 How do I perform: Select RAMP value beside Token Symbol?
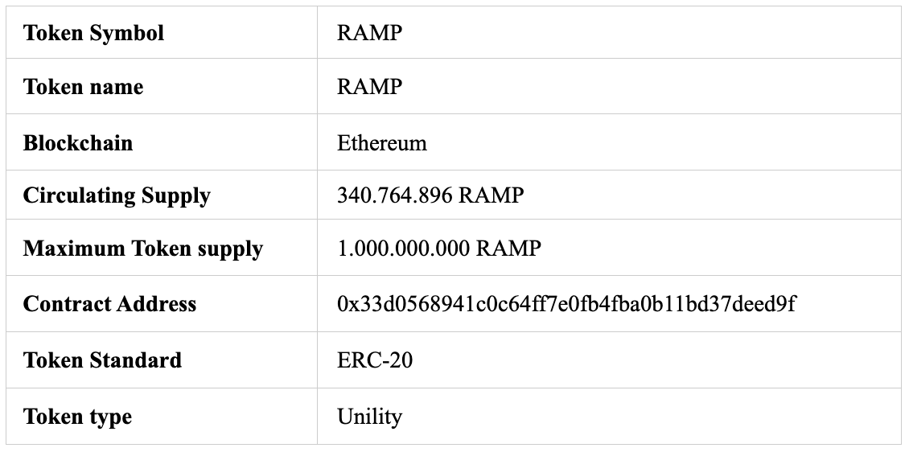369,34
